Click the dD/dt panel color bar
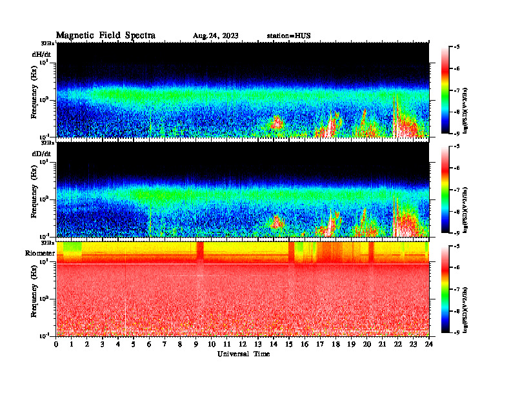The image size is (511, 395). coord(445,189)
